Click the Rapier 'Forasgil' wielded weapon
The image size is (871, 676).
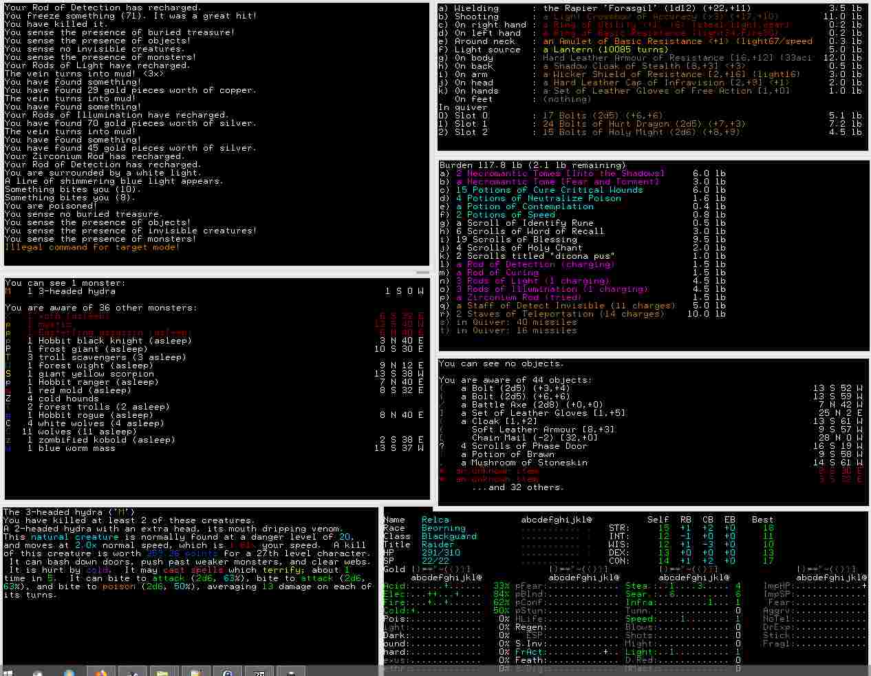point(597,8)
